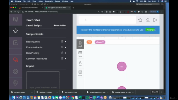Click the Example Graphs folder label
This screenshot has width=178, height=100.
coord(34,47)
